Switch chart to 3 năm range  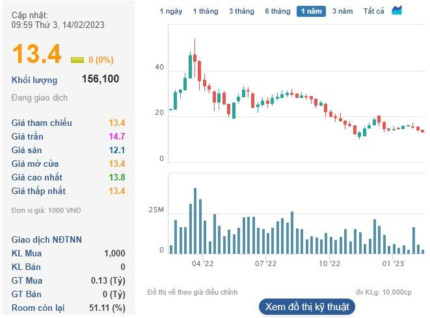tap(342, 11)
